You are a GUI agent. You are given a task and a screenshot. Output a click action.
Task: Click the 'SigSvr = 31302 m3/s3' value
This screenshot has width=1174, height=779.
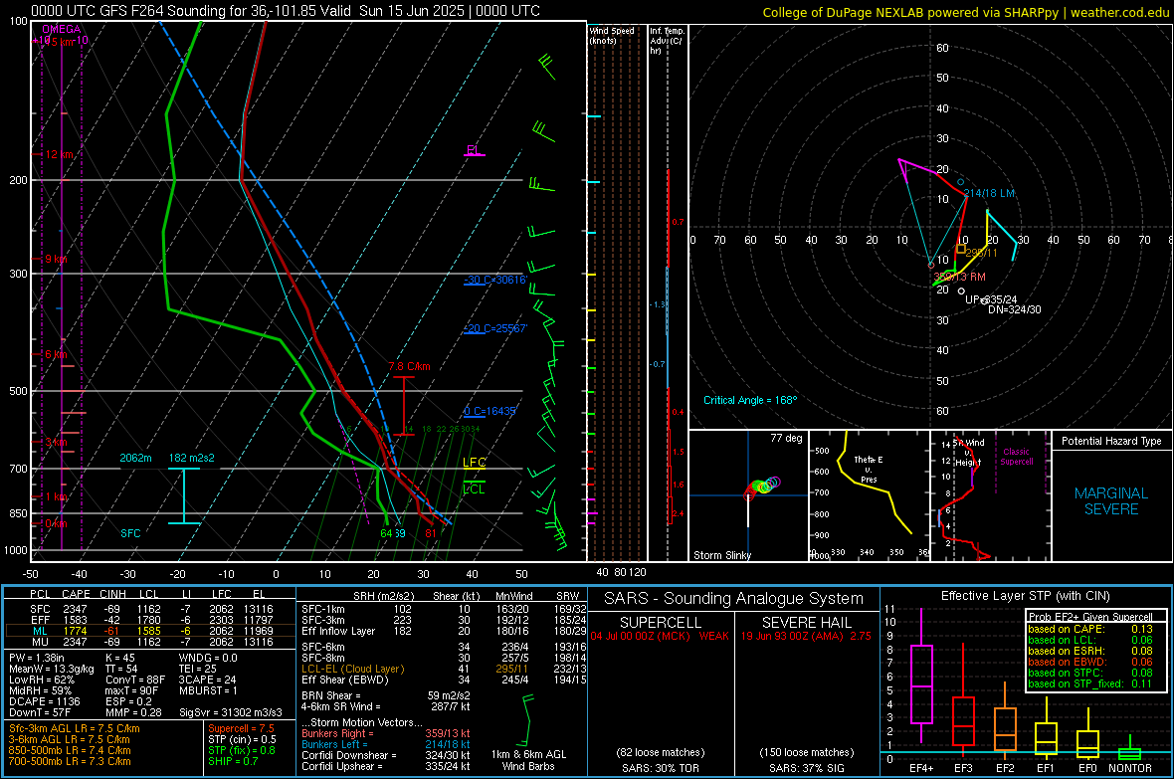click(231, 712)
